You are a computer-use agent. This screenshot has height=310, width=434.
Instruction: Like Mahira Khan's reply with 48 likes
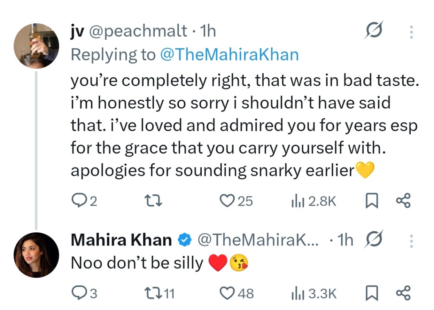(x=228, y=293)
